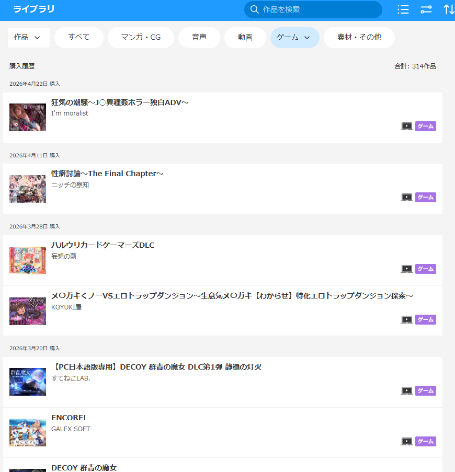Click the search magnifier icon
The image size is (455, 472).
[x=255, y=9]
